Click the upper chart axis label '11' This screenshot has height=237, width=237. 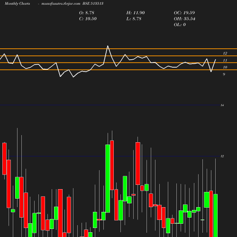coord(225,60)
